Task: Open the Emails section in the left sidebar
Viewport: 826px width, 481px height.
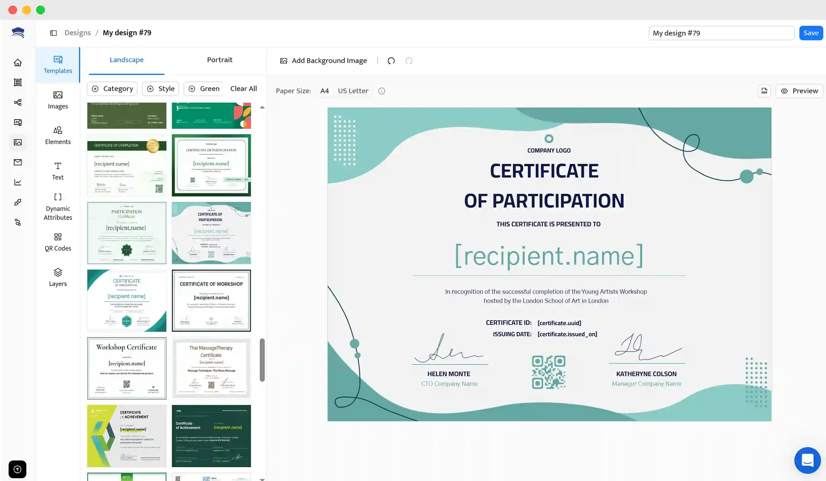Action: 18,162
